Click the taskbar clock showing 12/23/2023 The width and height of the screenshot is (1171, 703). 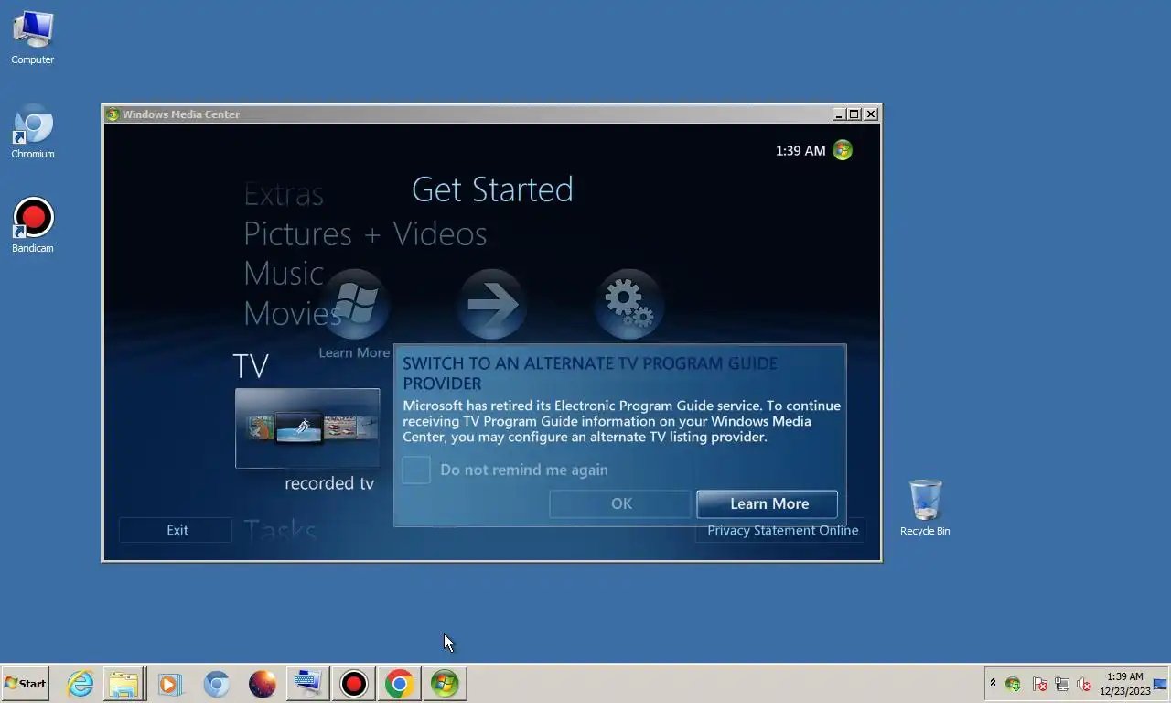coord(1125,684)
